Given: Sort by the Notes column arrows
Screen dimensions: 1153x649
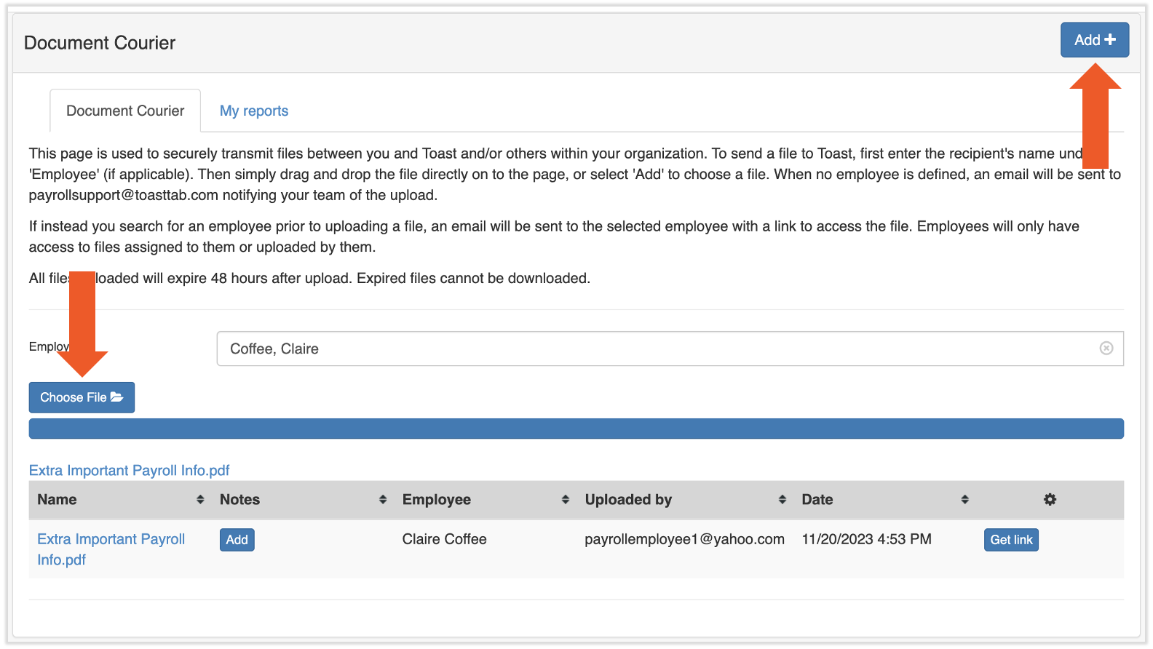Looking at the screenshot, I should [x=383, y=500].
